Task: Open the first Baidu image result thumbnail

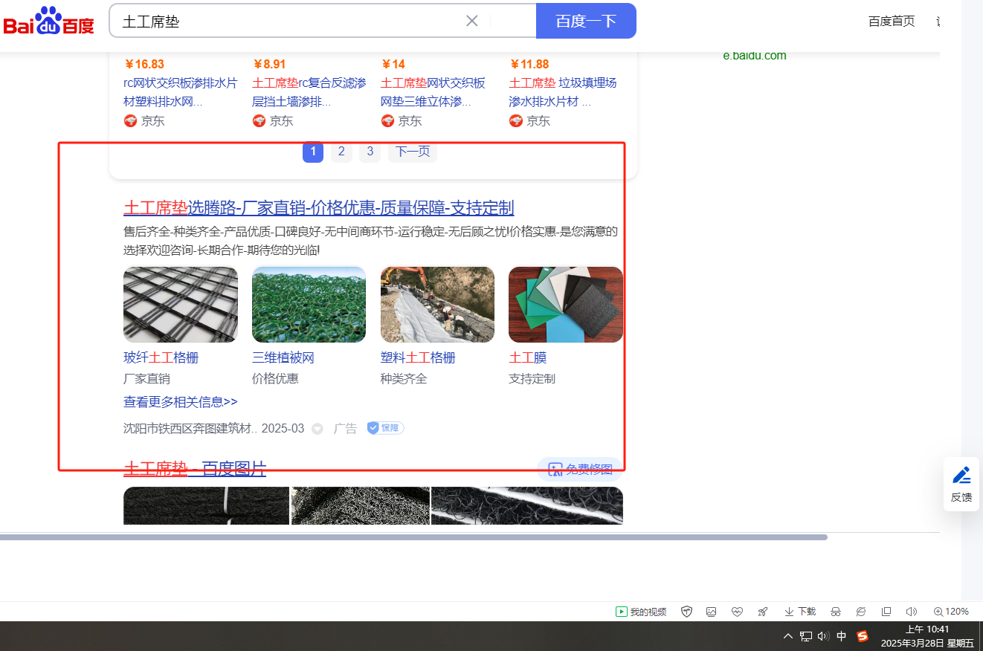Action: [206, 505]
